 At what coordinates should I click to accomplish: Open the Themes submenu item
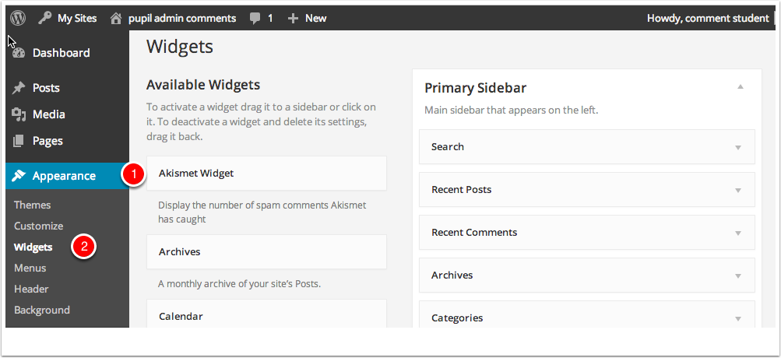[x=33, y=205]
